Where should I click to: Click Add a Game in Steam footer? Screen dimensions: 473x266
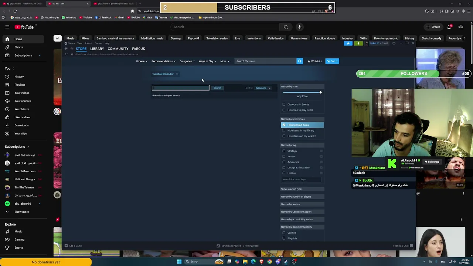73,246
